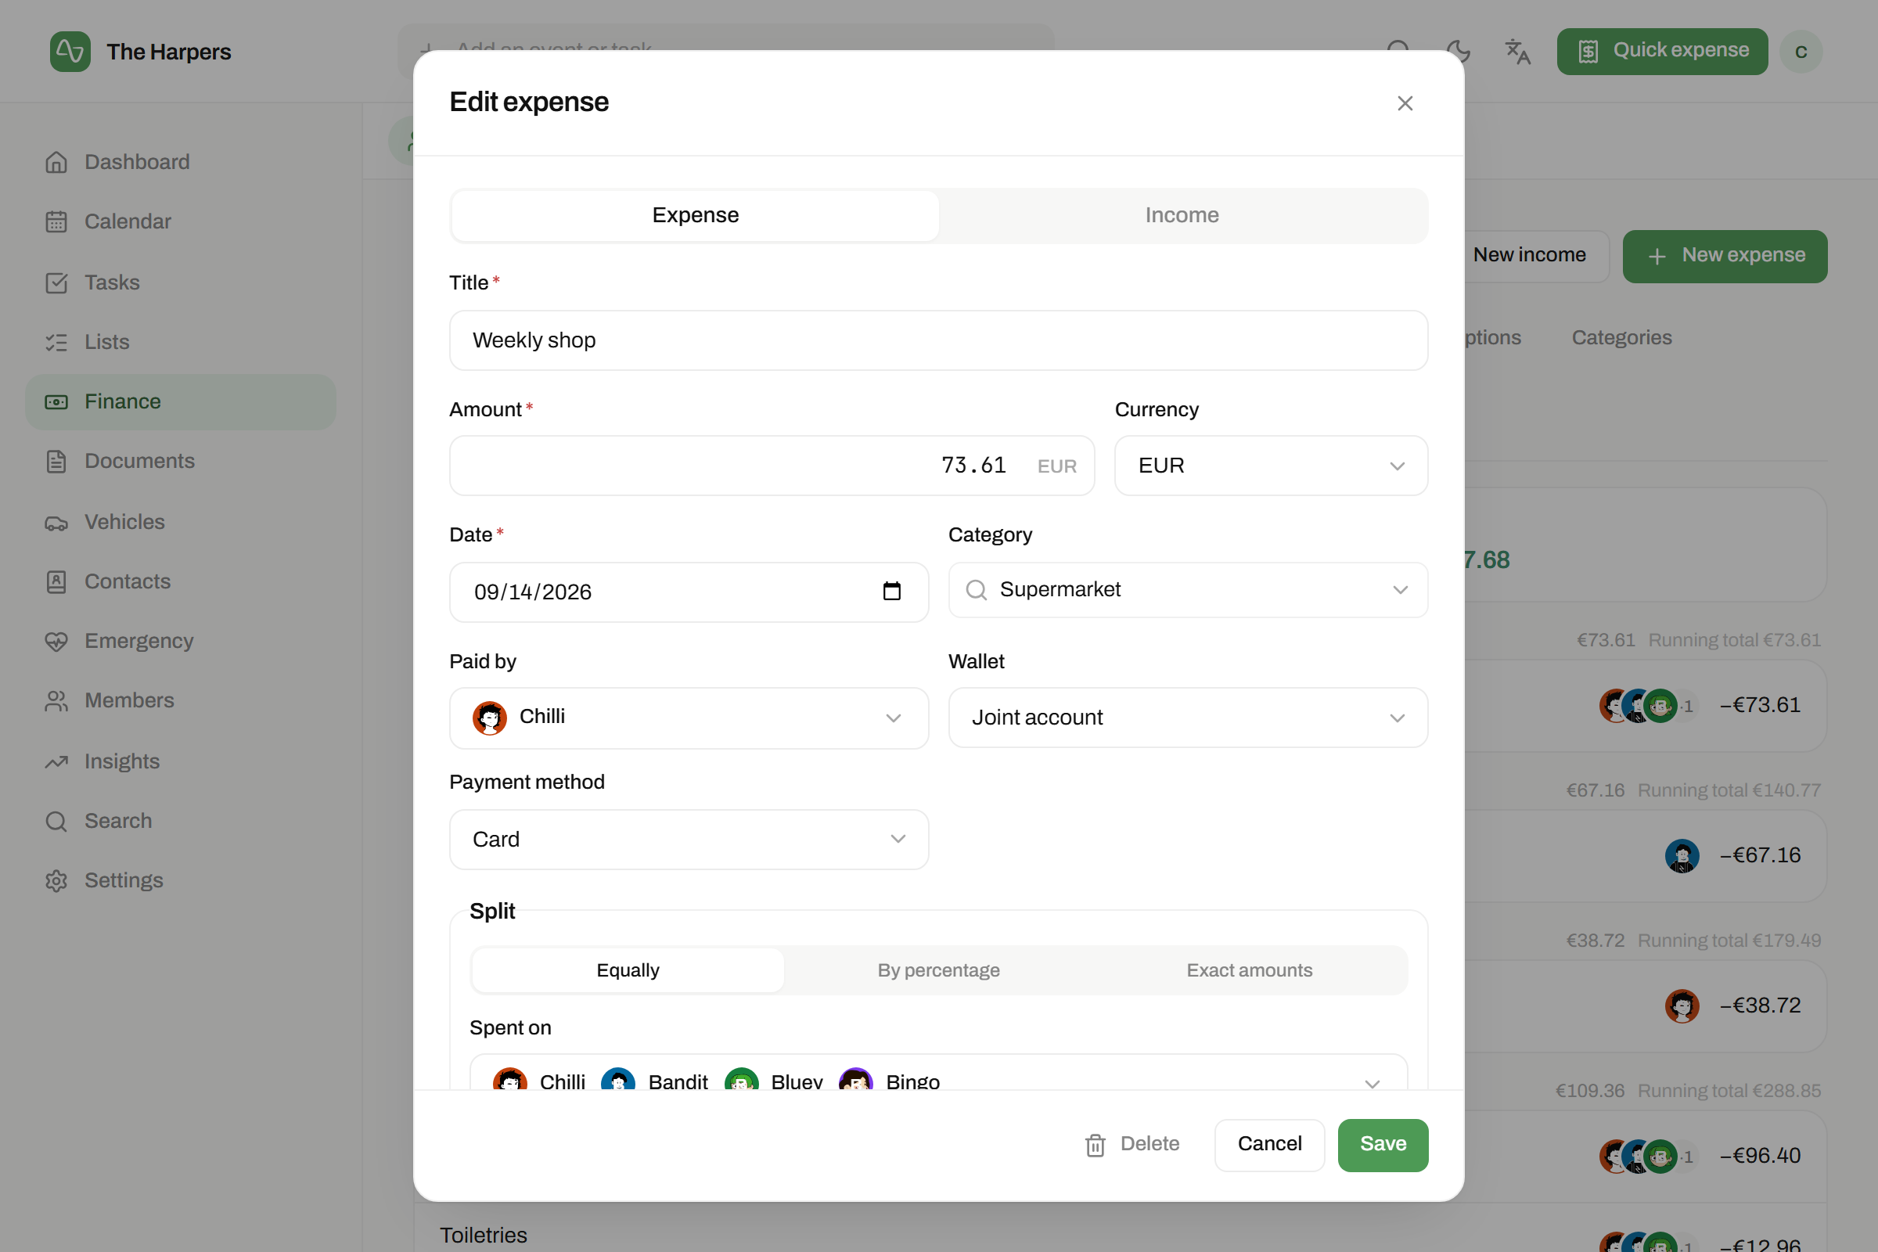Edit the Amount field 73.61
The height and width of the screenshot is (1252, 1878).
[x=772, y=466]
